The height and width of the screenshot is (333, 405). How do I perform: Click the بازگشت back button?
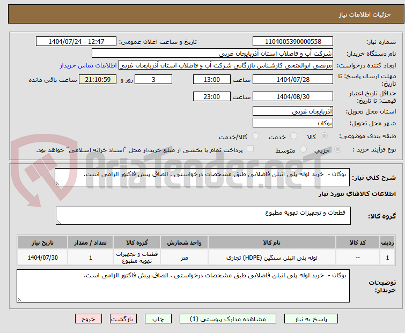123,319
